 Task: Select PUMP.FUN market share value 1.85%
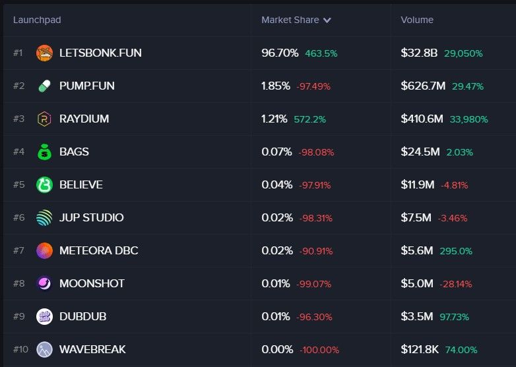pyautogui.click(x=276, y=86)
